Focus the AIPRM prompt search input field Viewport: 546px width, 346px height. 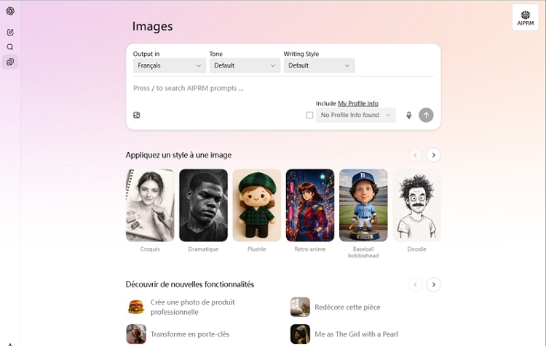283,89
